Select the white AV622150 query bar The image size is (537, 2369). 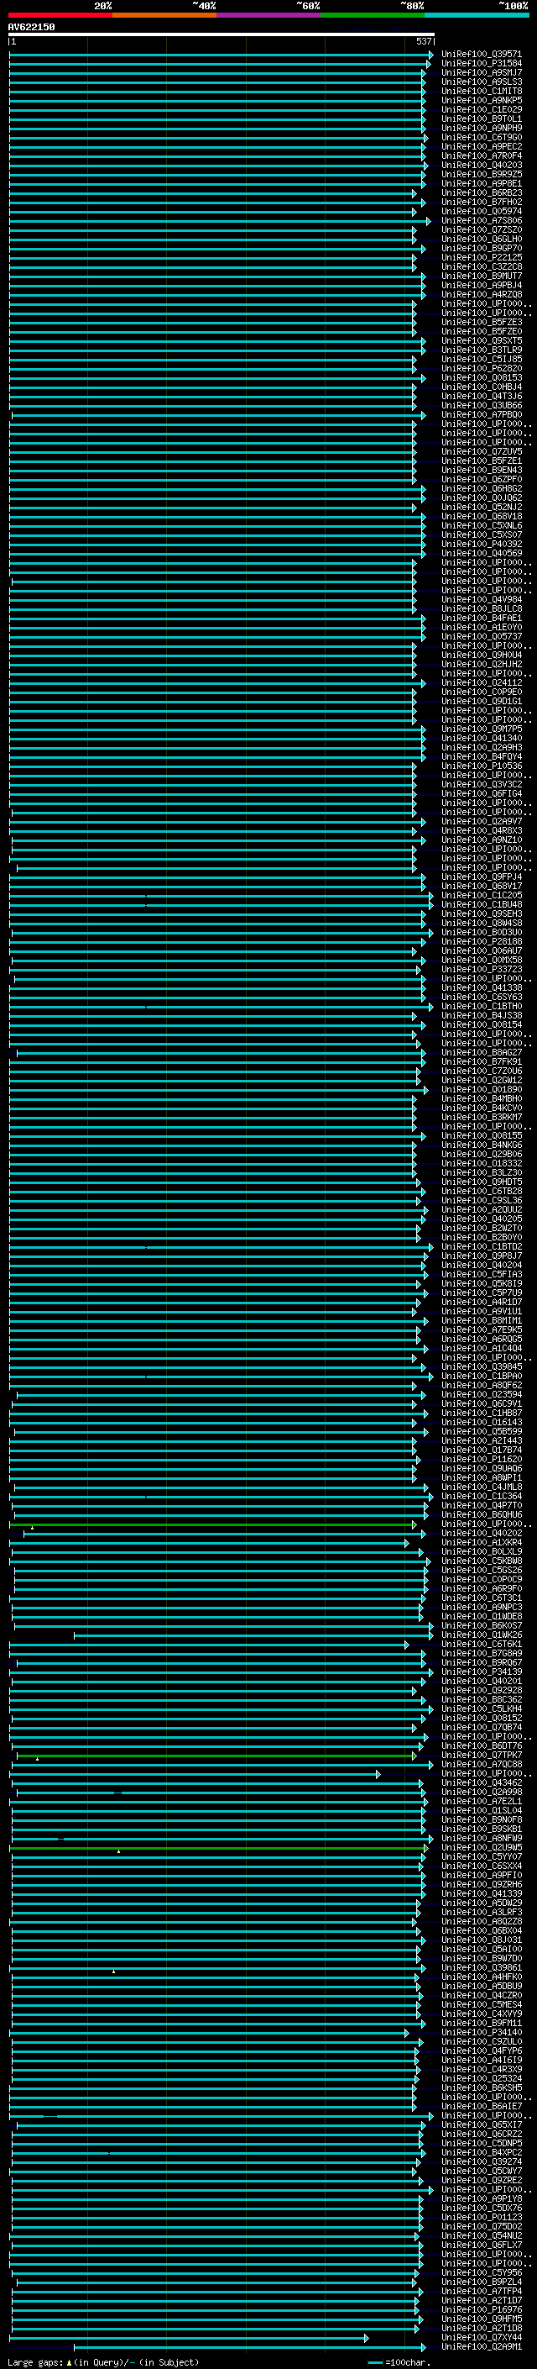click(222, 34)
